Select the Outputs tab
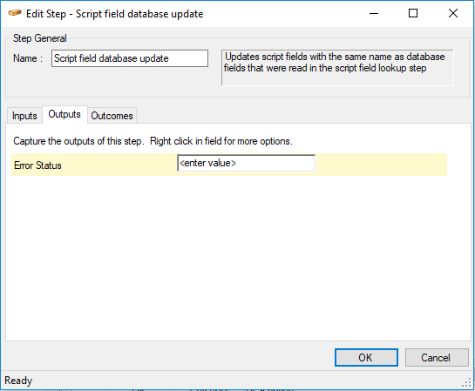 coord(64,114)
